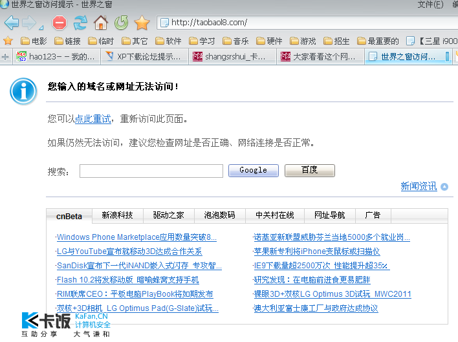Collapse news panel with round arrow icon
The height and width of the screenshot is (342, 458).
(444, 187)
